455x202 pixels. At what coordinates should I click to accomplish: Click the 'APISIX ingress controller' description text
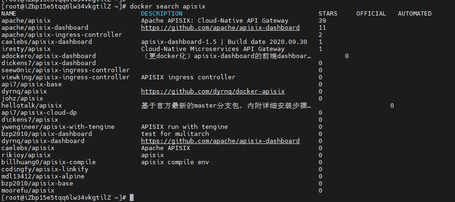click(188, 77)
